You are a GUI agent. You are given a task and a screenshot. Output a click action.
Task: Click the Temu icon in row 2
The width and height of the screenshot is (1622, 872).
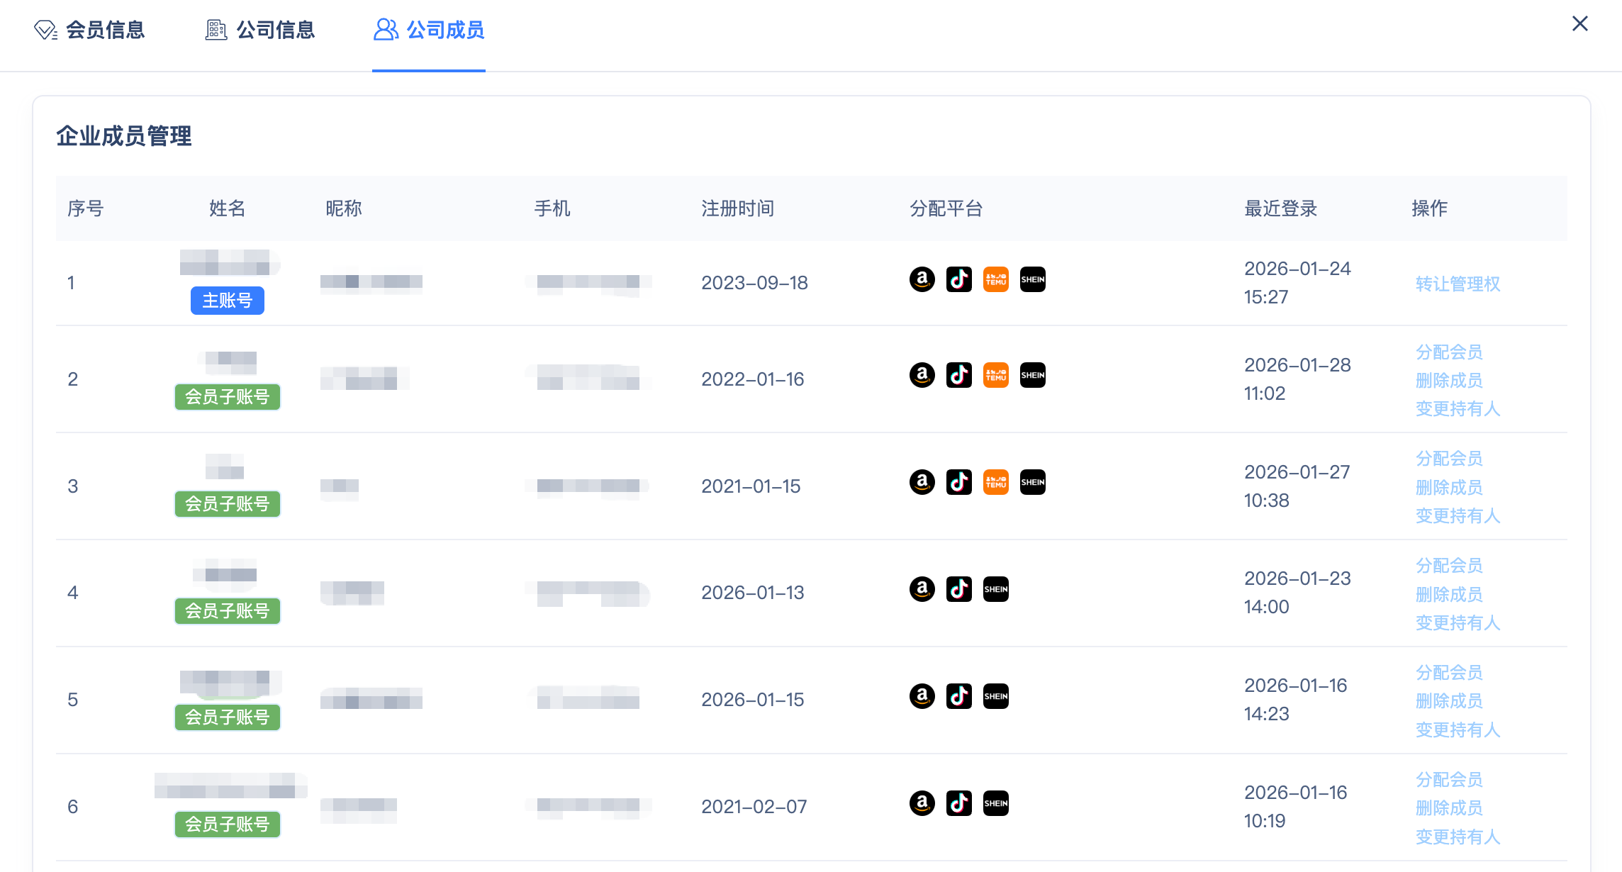point(995,375)
